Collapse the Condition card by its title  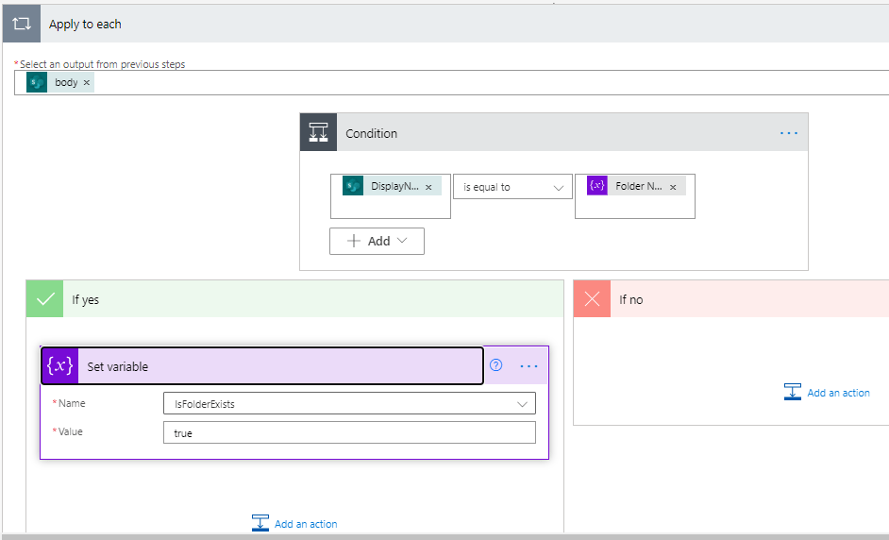[372, 133]
